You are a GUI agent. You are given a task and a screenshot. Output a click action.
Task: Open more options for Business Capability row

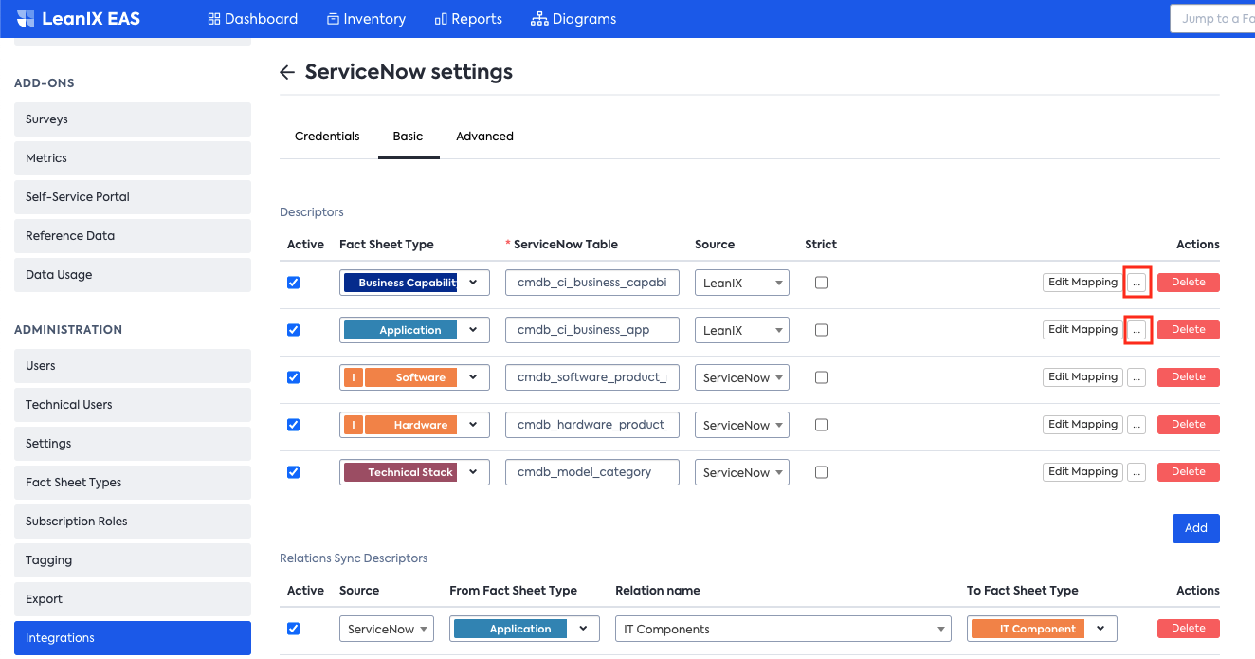1137,283
